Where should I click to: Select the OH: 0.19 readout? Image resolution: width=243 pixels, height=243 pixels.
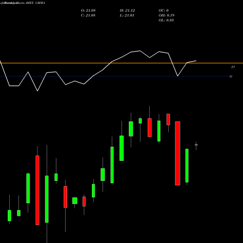point(167,16)
